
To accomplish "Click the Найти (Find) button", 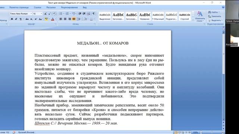I will (x=214, y=12).
